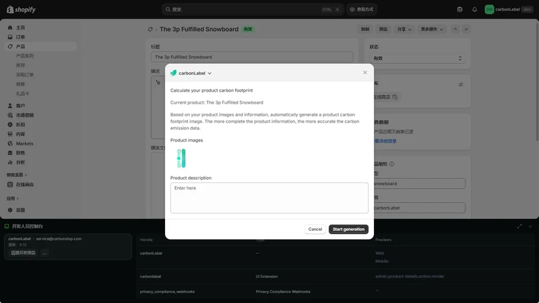Image resolution: width=539 pixels, height=303 pixels.
Task: Click the Cancel button
Action: click(315, 229)
